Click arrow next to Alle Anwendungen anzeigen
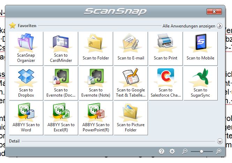This screenshot has height=163, width=232. 219,26
